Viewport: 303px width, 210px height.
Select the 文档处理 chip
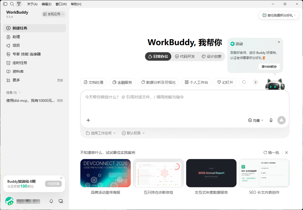(93, 82)
